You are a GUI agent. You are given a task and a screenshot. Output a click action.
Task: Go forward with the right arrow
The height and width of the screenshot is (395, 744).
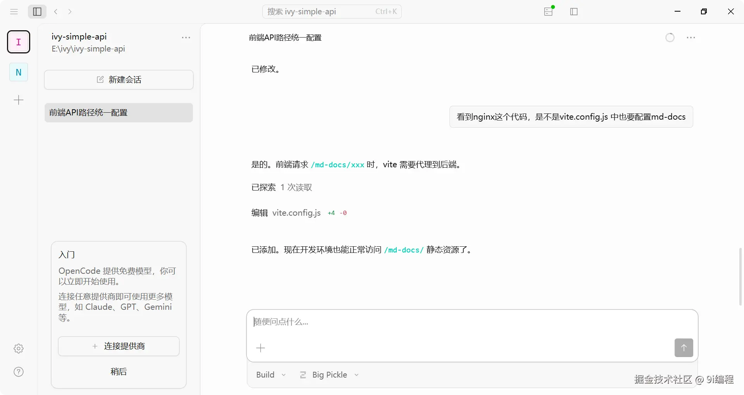tap(70, 12)
